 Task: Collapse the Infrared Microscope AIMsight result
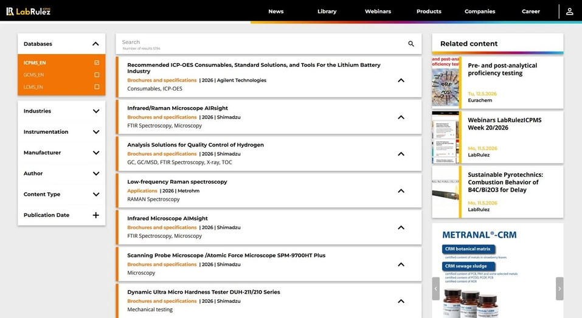[x=401, y=227]
